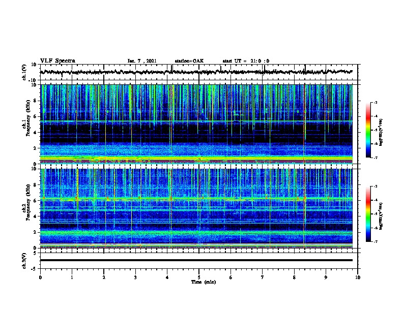Click the "Time (min)" axis title
This screenshot has width=403, height=311.
204,282
